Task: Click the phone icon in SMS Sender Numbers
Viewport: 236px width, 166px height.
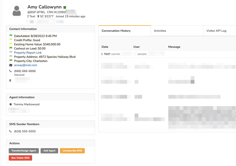Action: [x=11, y=131]
